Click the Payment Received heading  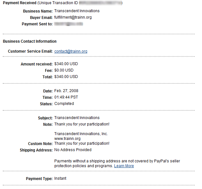(x=19, y=3)
